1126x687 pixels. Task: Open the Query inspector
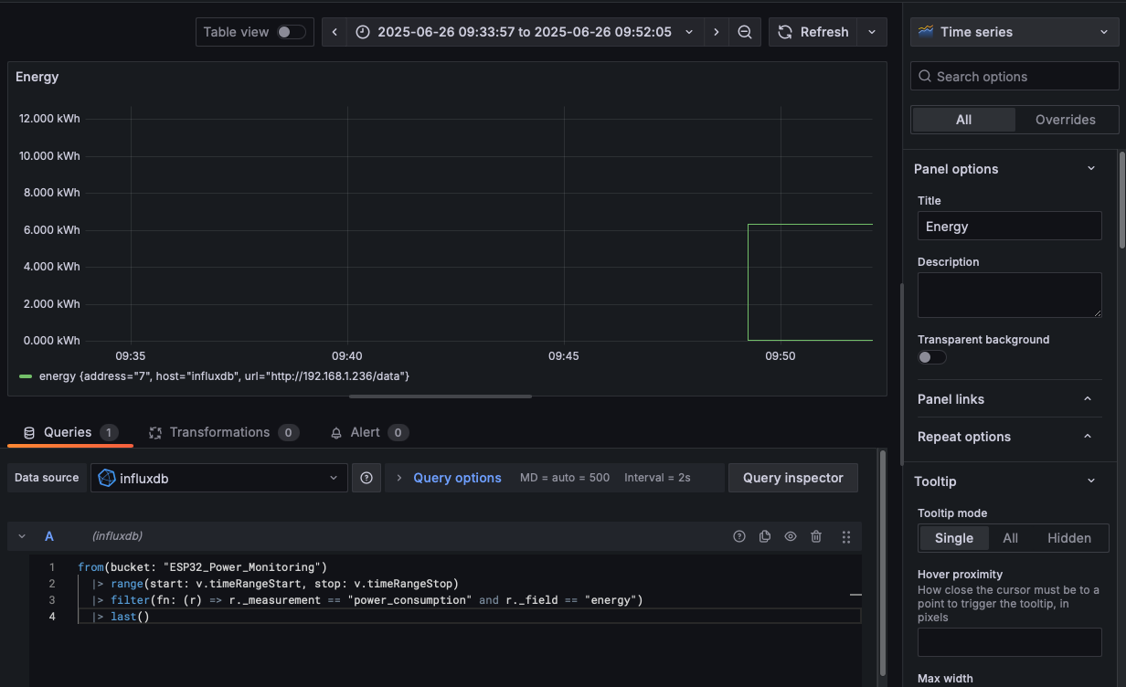pos(792,478)
